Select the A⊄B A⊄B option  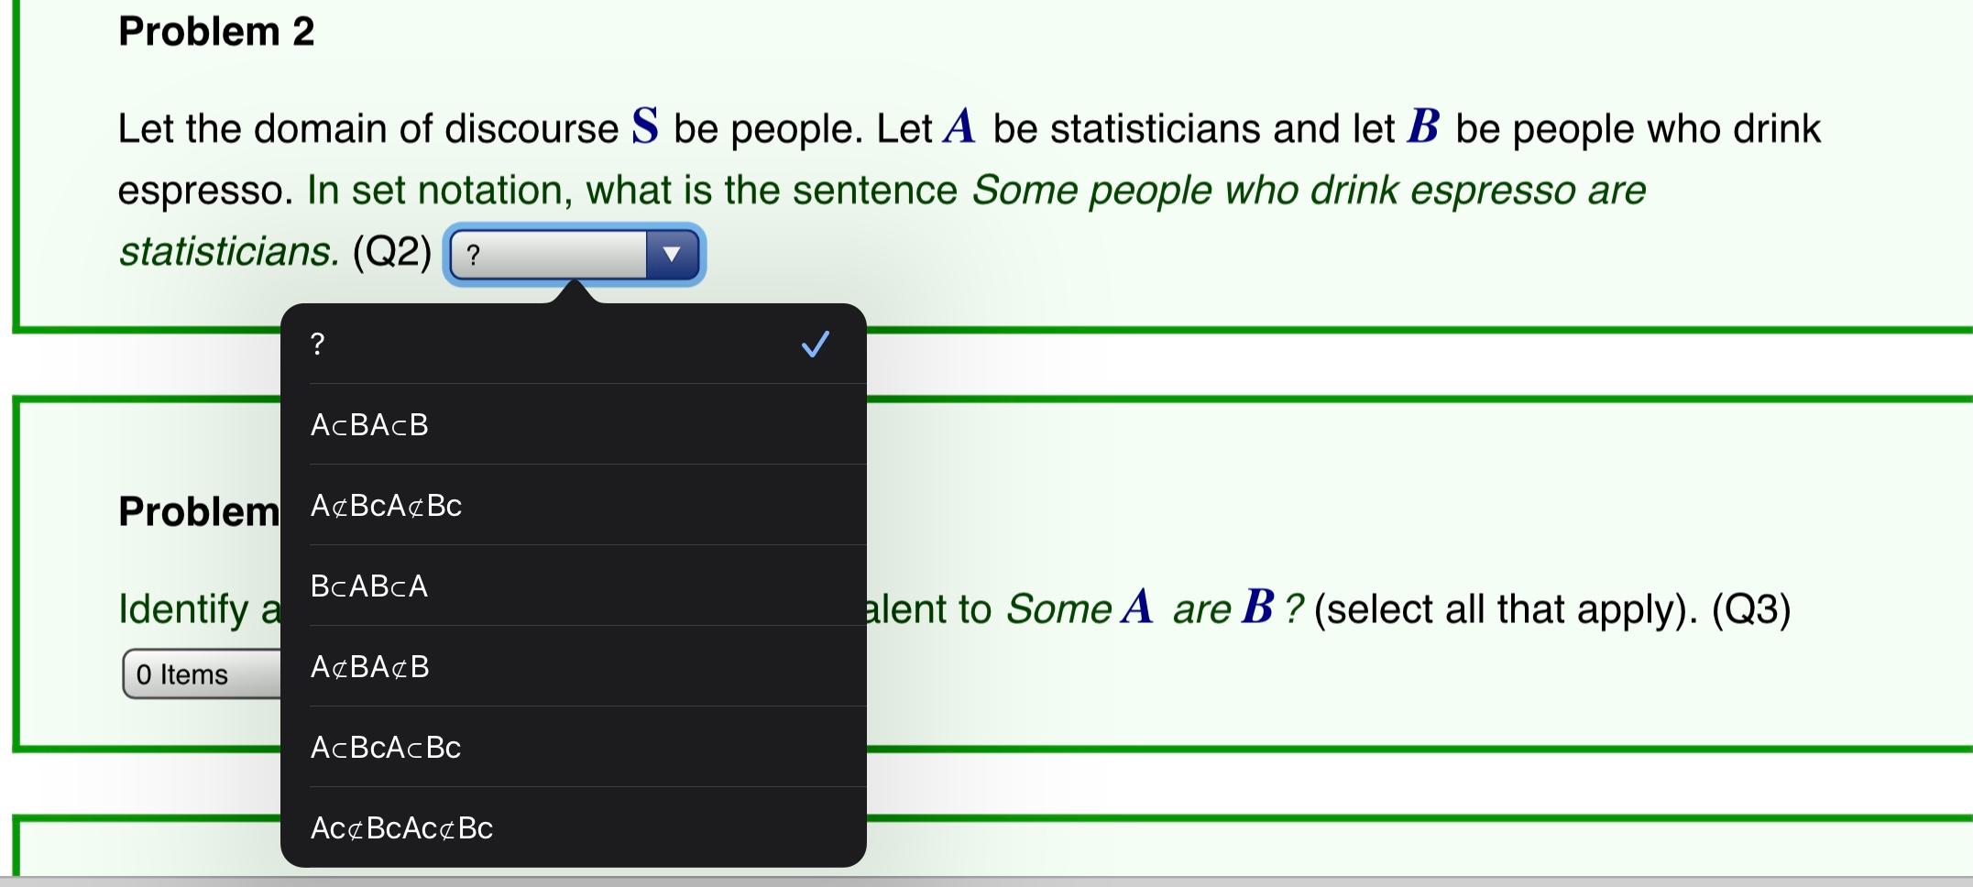coord(369,666)
